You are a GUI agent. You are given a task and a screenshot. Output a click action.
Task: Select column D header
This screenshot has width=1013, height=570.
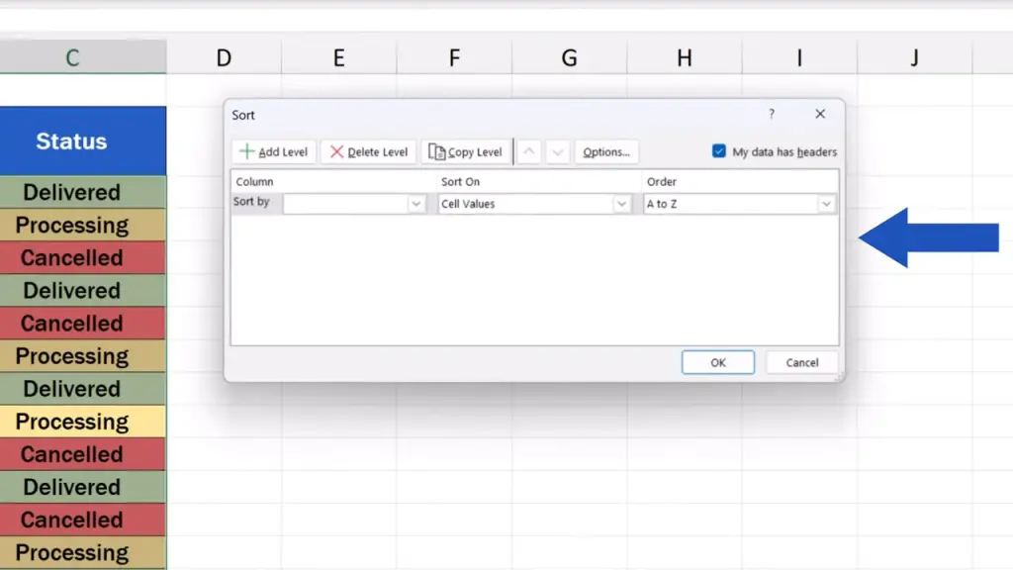click(x=224, y=58)
